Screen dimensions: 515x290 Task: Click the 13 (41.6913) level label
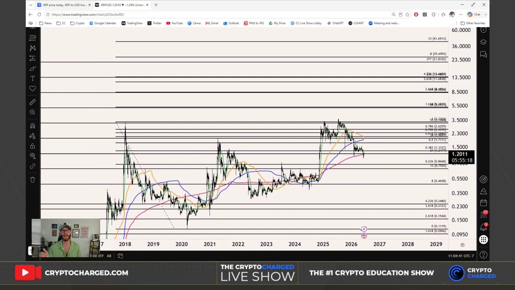click(437, 39)
